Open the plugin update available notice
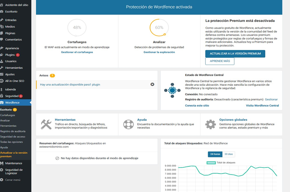 (x=70, y=84)
